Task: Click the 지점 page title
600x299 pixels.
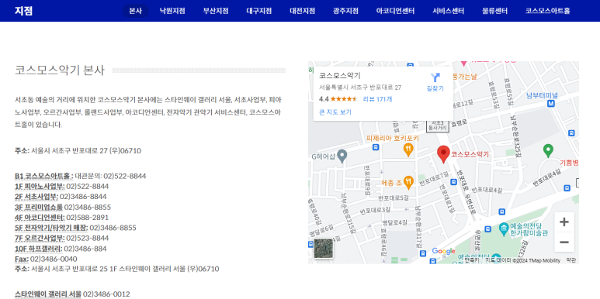Action: point(24,11)
